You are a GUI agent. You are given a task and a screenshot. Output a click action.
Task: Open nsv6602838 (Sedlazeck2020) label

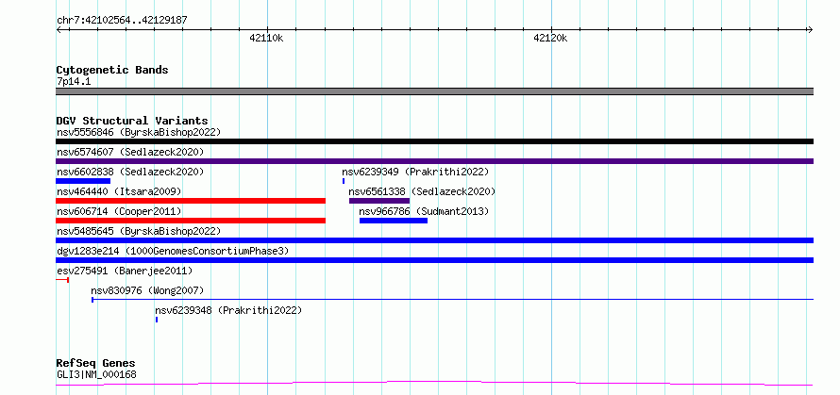click(130, 172)
